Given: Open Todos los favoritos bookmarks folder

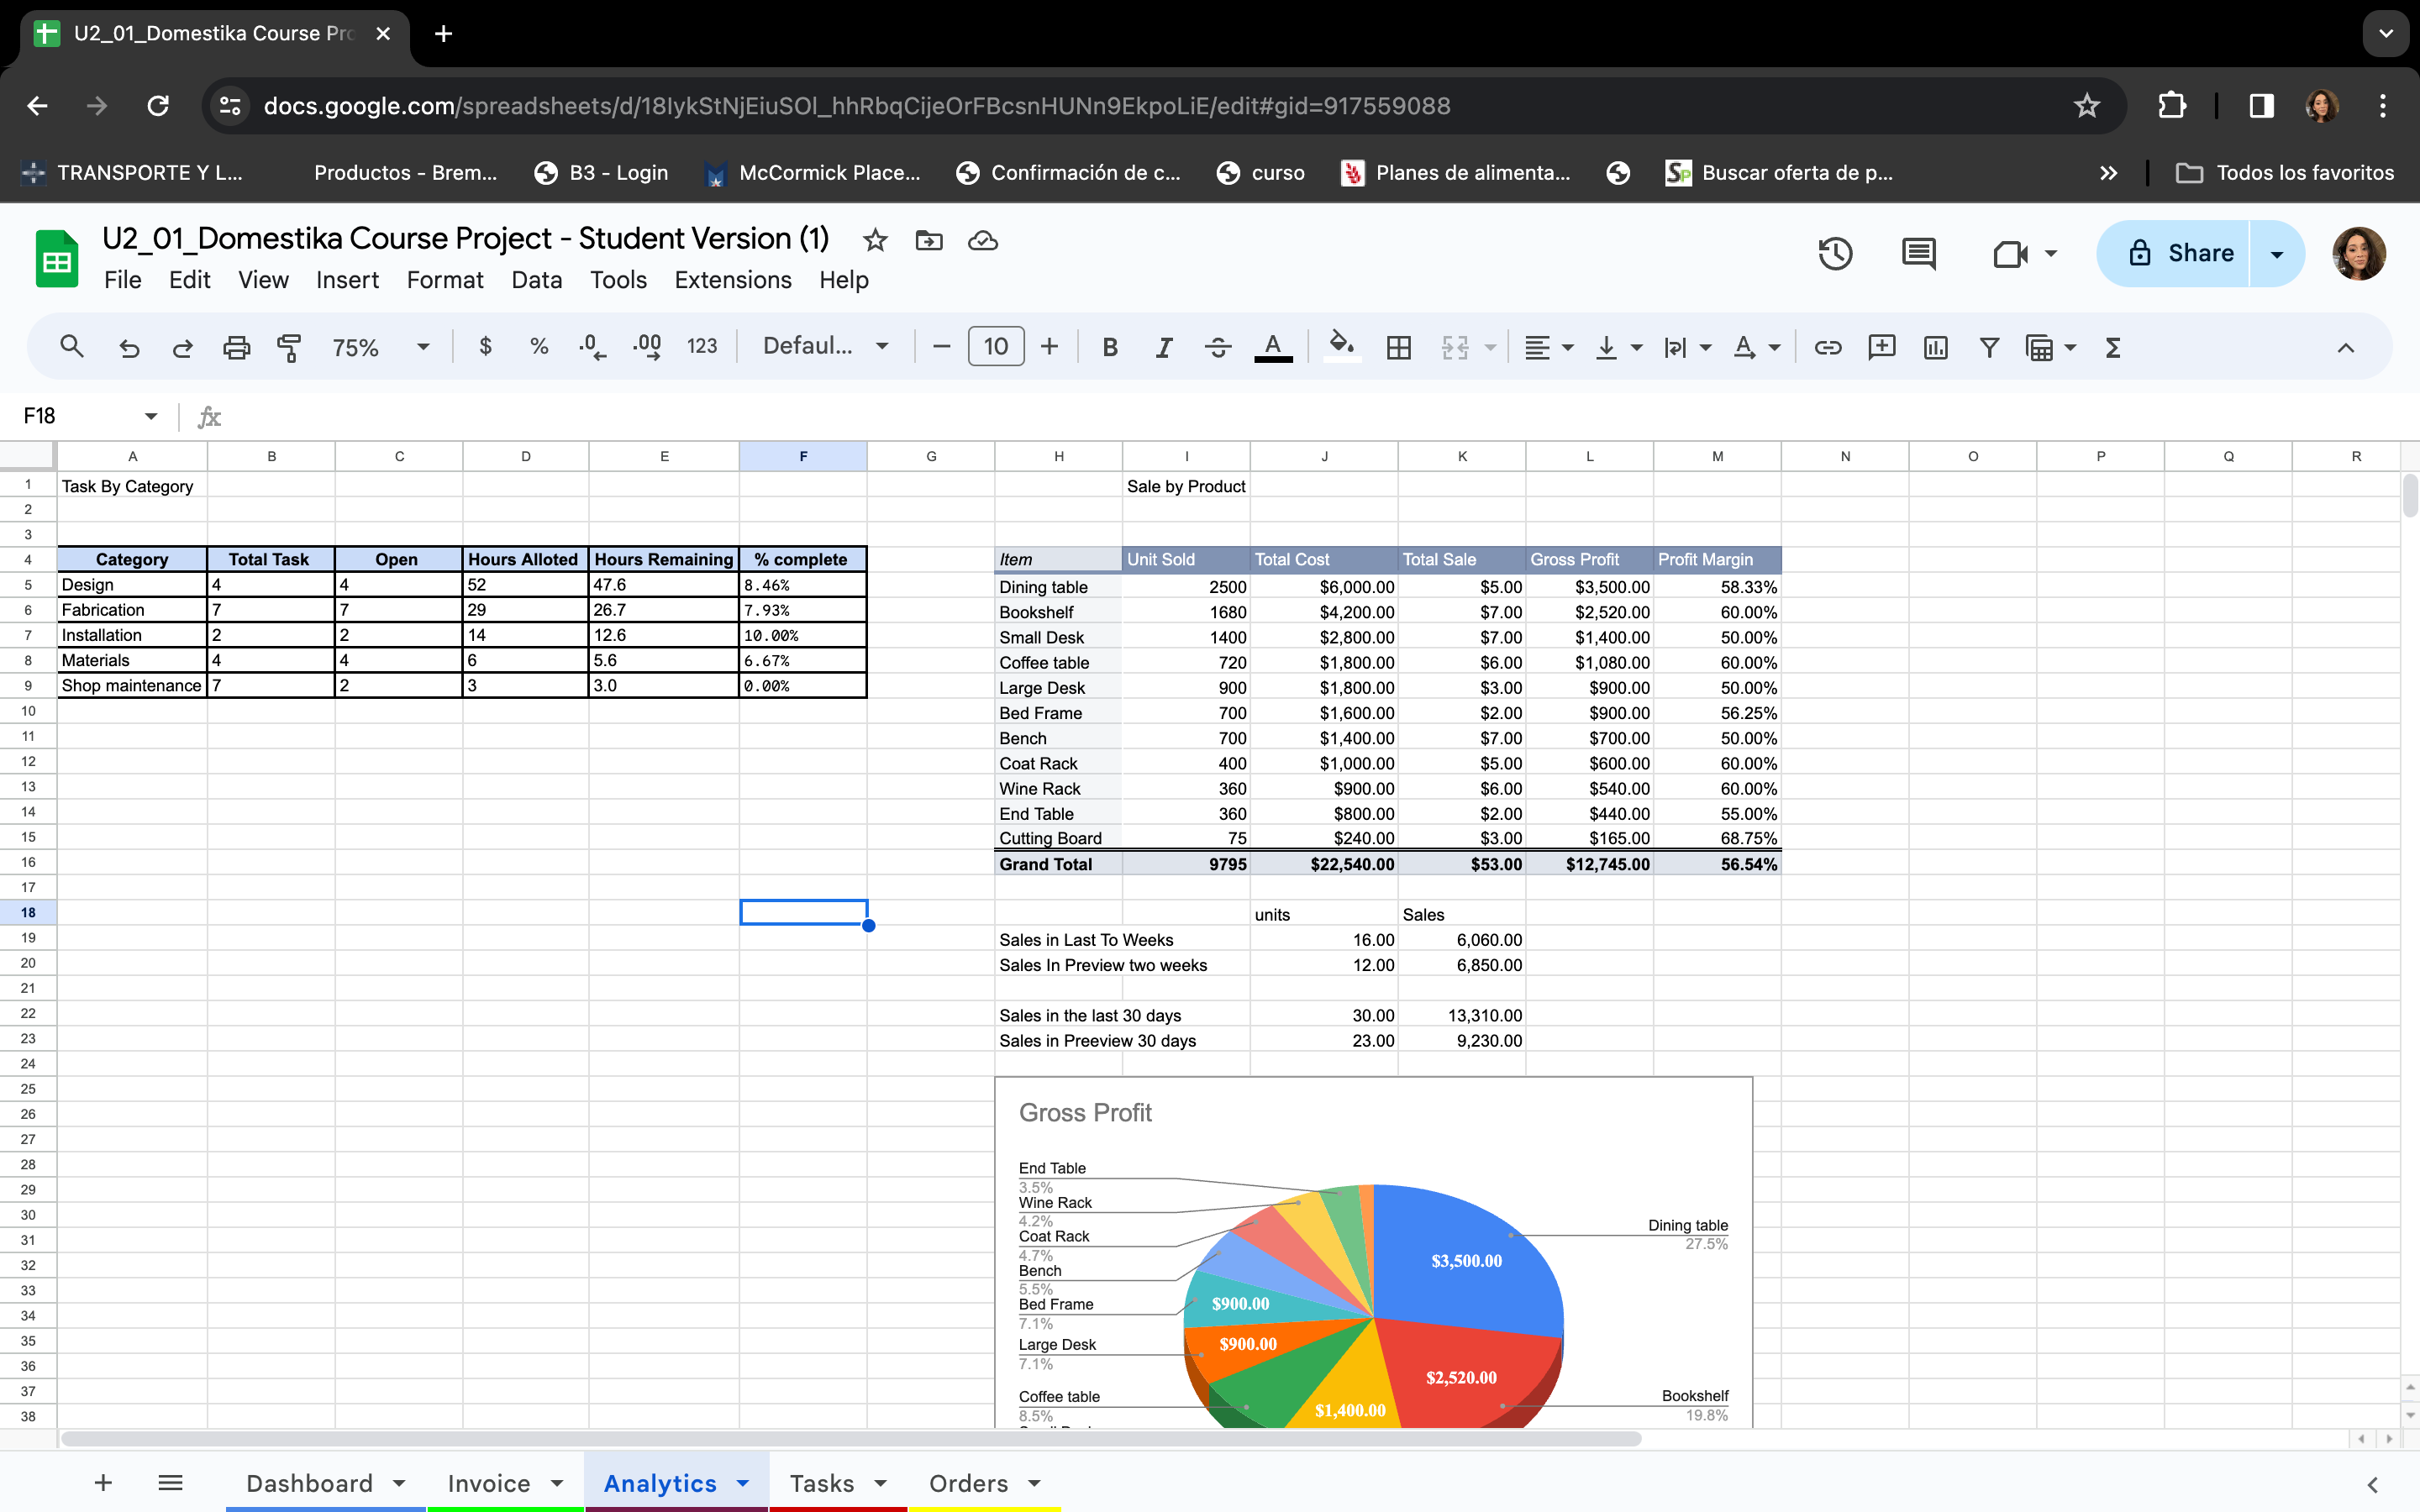Looking at the screenshot, I should click(x=2285, y=173).
